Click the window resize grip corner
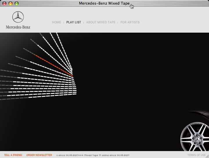Viewport: 209px width, 158px height. [207, 156]
